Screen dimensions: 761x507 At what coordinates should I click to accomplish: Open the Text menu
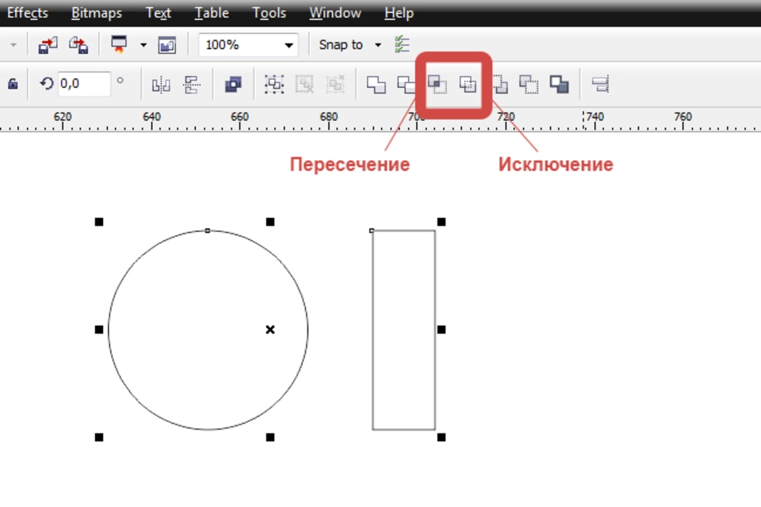(x=159, y=13)
